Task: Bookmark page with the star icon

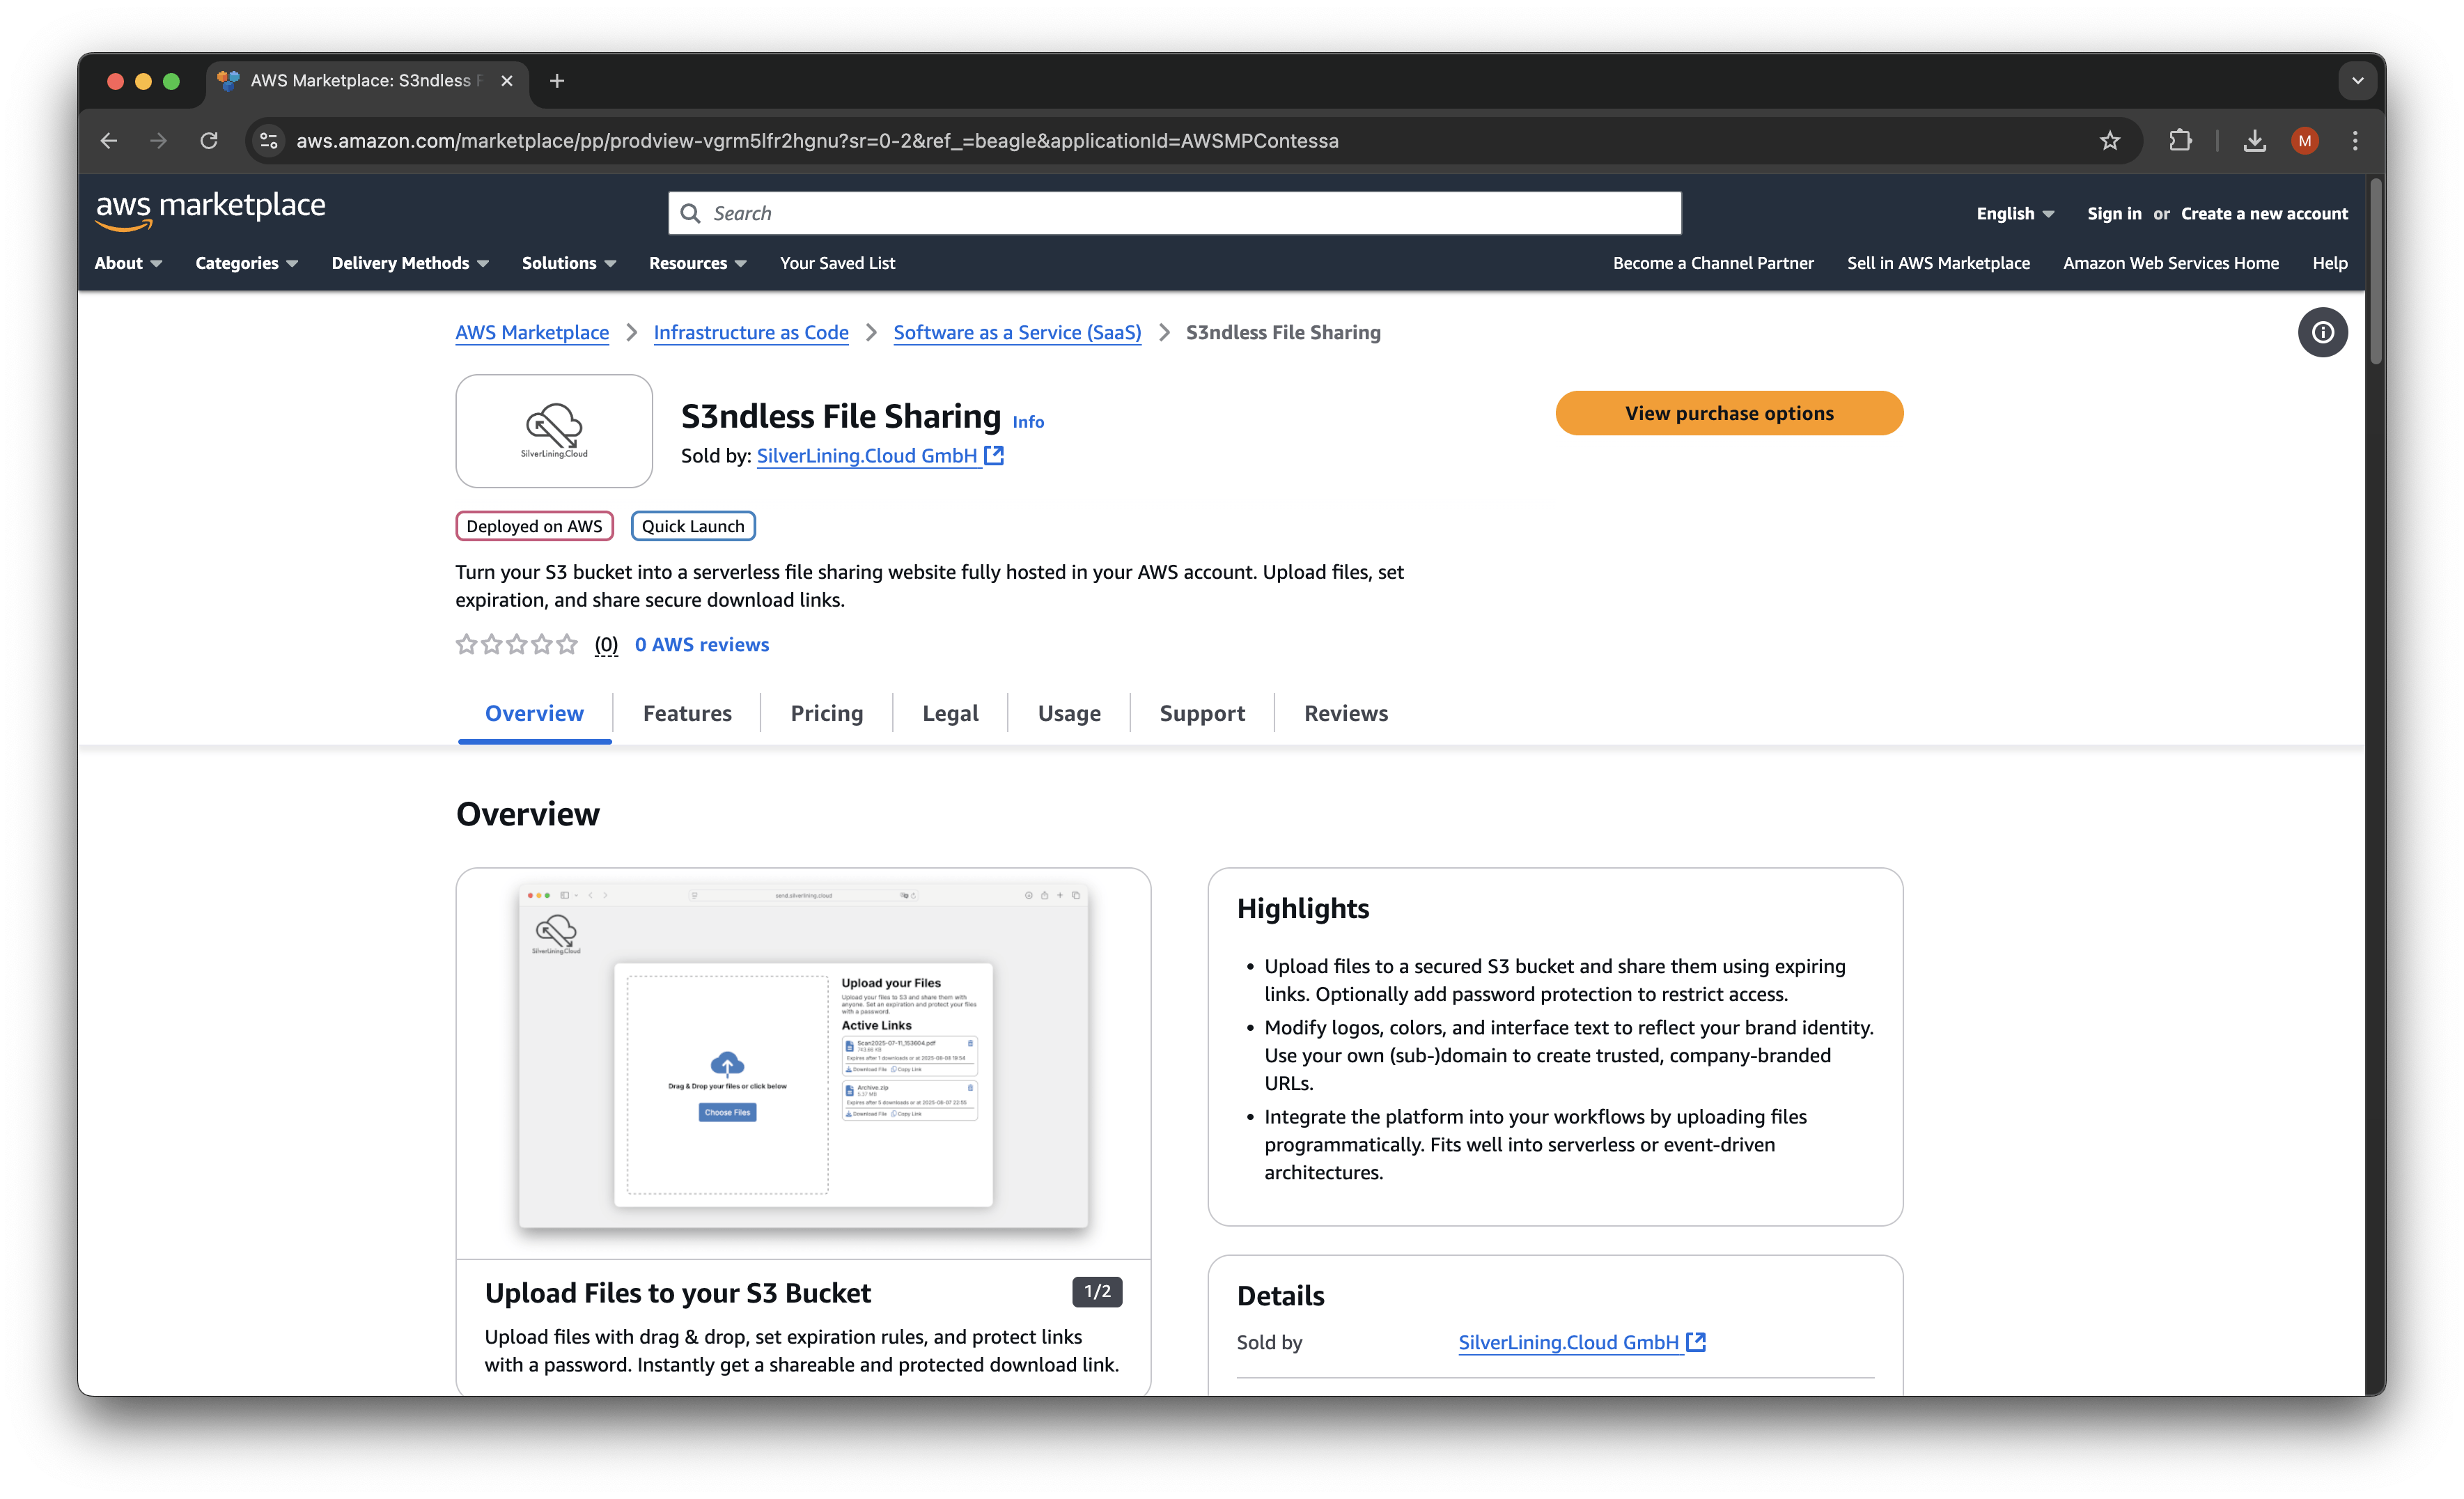Action: click(2109, 141)
